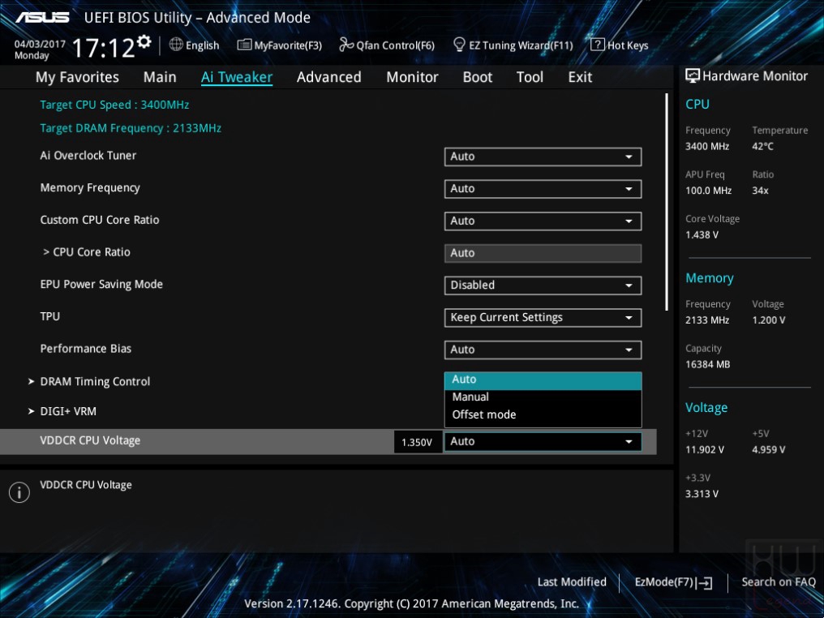Screen dimensions: 824x618
Task: Open the My Favorites tab
Action: 77,77
